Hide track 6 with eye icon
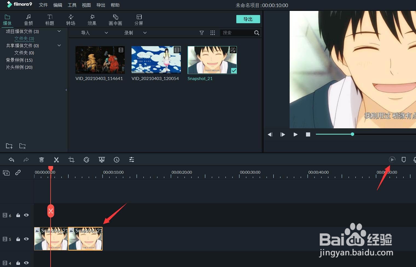 pyautogui.click(x=26, y=215)
